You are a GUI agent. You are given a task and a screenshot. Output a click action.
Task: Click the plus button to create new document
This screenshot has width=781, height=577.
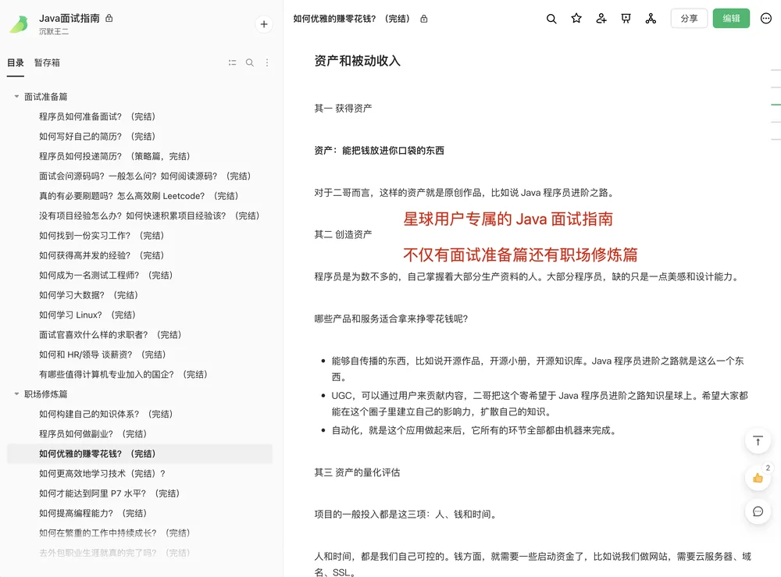(x=264, y=24)
